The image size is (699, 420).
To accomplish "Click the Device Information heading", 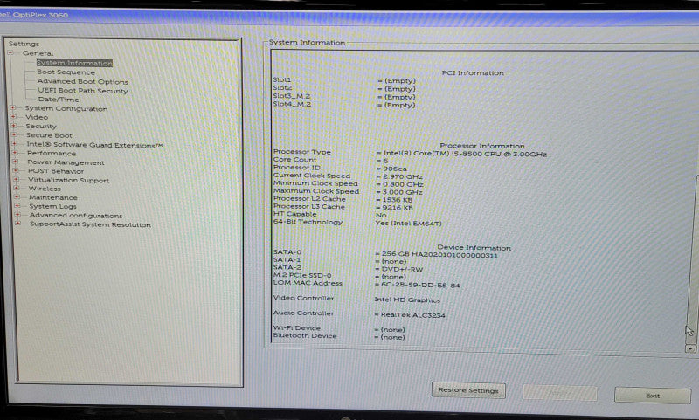I will tap(474, 247).
